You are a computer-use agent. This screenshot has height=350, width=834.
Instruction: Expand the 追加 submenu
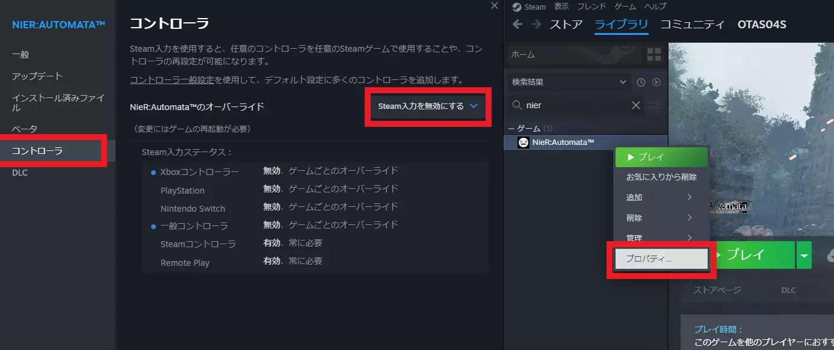pos(660,197)
